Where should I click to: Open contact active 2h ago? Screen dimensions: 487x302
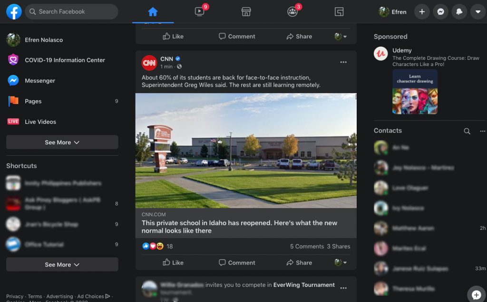point(430,228)
